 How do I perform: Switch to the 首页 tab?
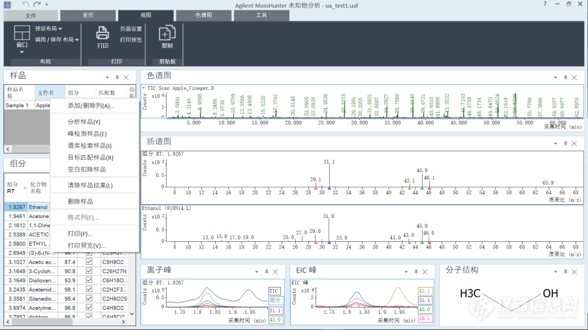pos(88,16)
